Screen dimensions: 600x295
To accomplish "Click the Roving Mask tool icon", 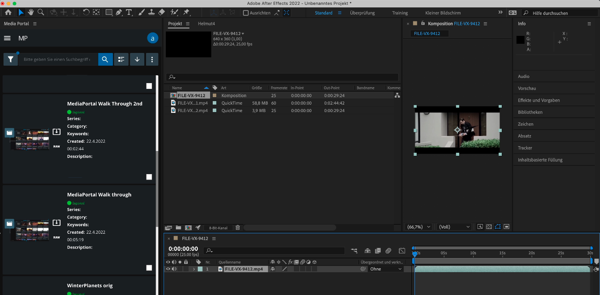I will click(174, 12).
